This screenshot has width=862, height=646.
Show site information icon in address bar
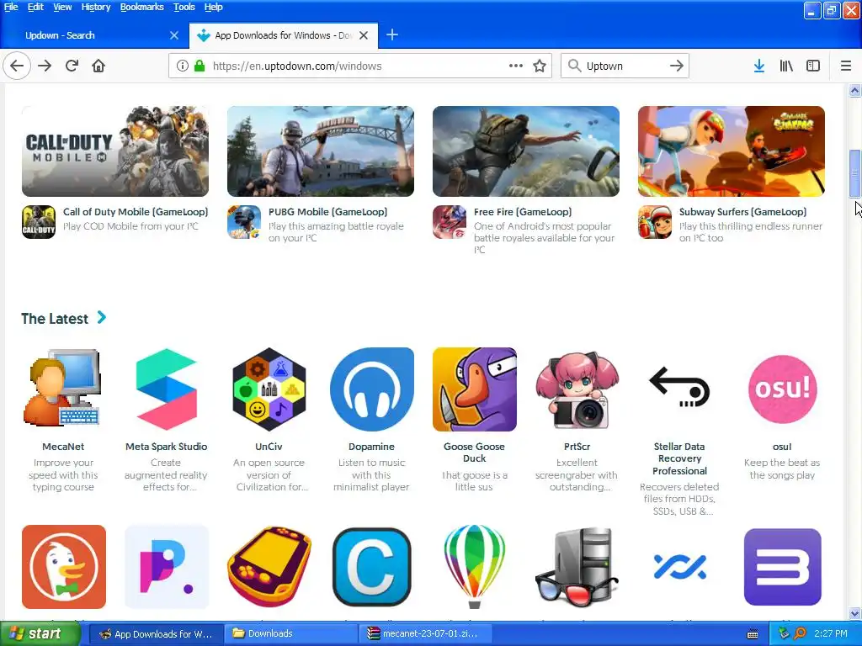pyautogui.click(x=183, y=66)
